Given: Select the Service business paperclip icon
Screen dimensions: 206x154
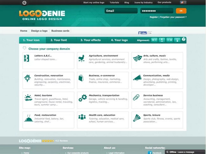Looking at the screenshot, I should click(137, 98).
